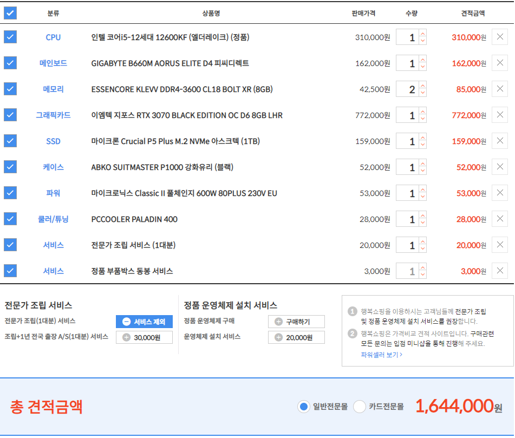Increase 파워 quantity with up arrow

click(x=423, y=189)
